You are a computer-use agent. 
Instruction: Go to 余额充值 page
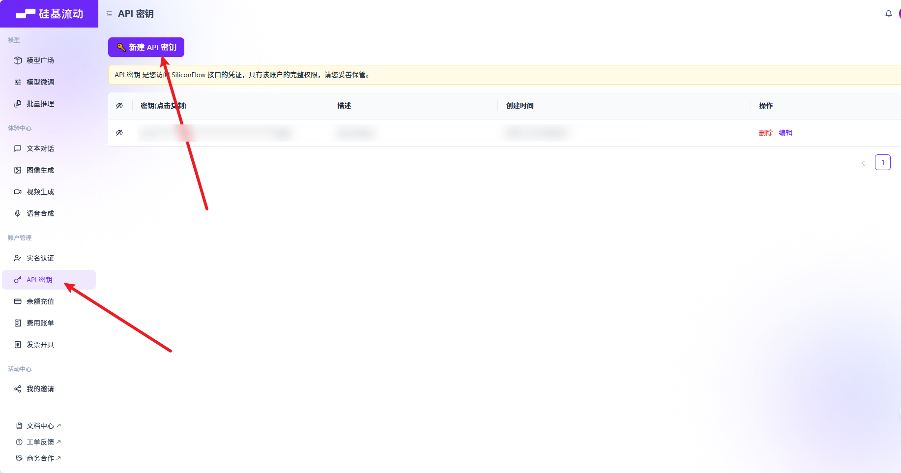click(40, 301)
